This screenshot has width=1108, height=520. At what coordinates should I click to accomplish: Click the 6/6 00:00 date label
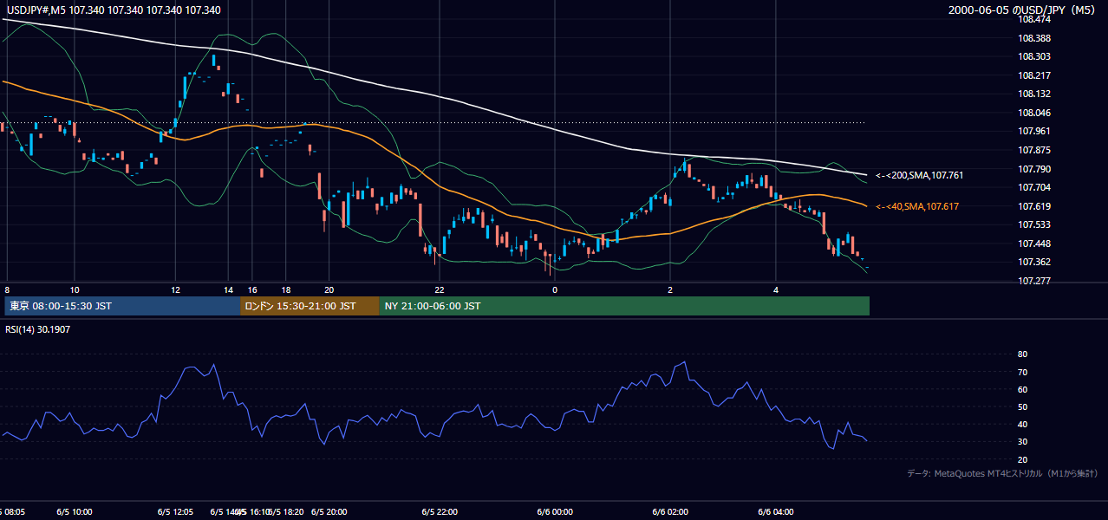click(555, 512)
